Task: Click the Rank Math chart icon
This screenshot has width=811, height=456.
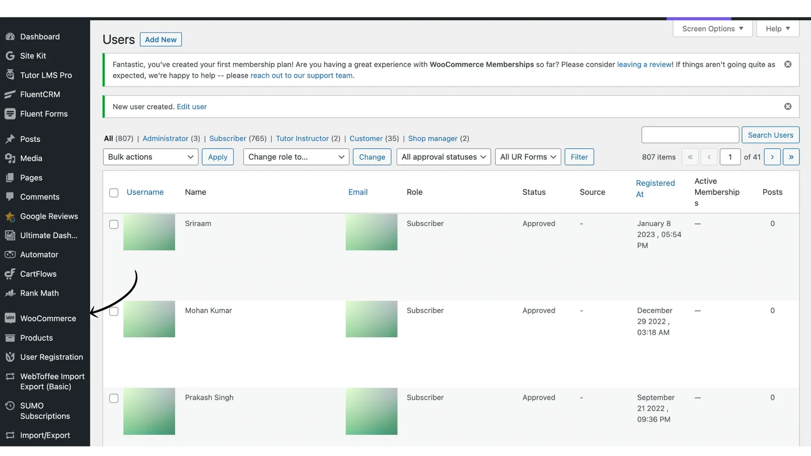Action: click(x=10, y=293)
